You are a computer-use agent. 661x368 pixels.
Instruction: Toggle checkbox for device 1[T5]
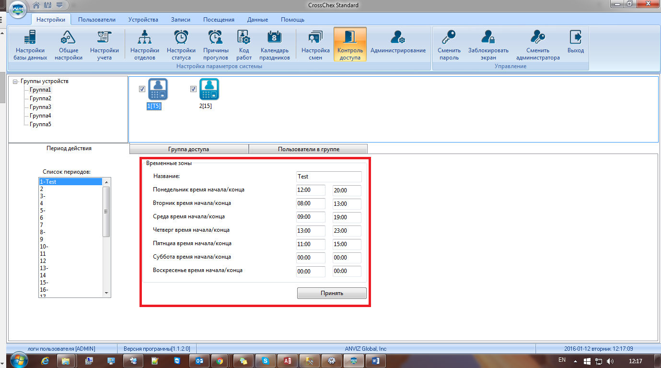click(x=142, y=89)
